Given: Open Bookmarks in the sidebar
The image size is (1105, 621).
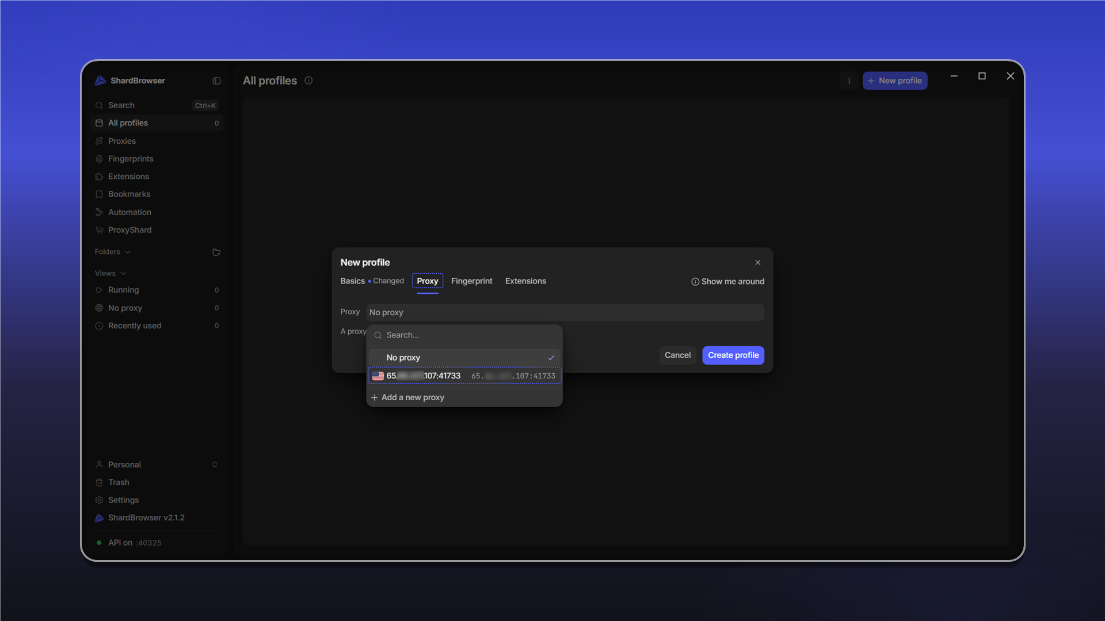Looking at the screenshot, I should [x=157, y=194].
